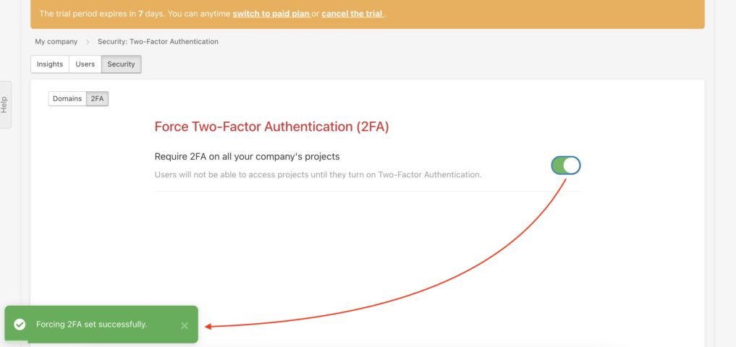Viewport: 736px width, 347px height.
Task: Switch to the Insights tab
Action: tap(50, 64)
